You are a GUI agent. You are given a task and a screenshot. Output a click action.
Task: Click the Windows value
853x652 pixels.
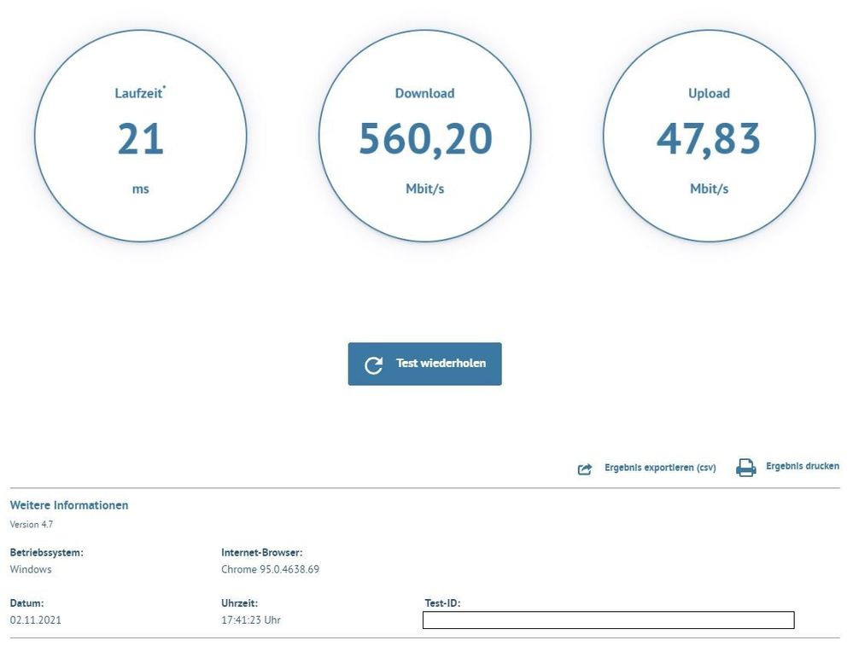coord(31,569)
